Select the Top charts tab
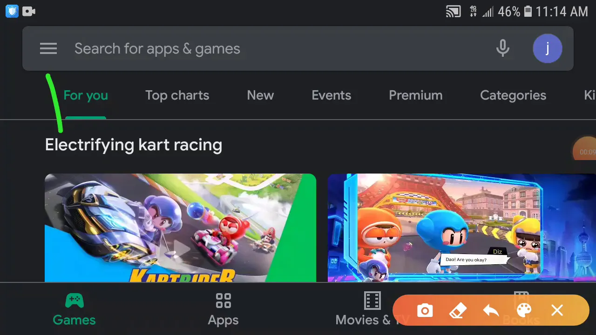The width and height of the screenshot is (596, 335). point(177,95)
